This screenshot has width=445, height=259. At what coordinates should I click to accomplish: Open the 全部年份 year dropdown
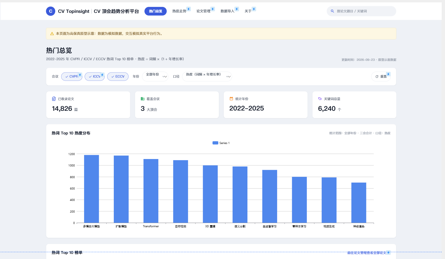155,76
